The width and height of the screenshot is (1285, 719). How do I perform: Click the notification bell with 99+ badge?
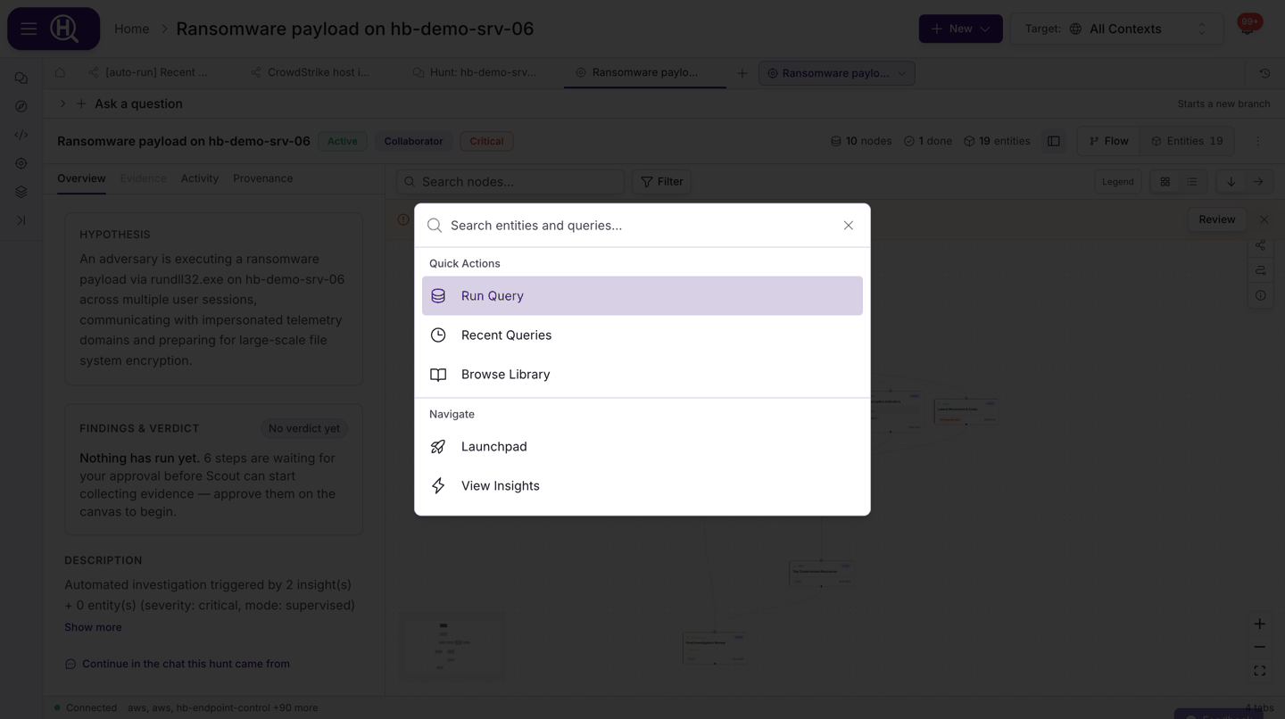[1248, 27]
